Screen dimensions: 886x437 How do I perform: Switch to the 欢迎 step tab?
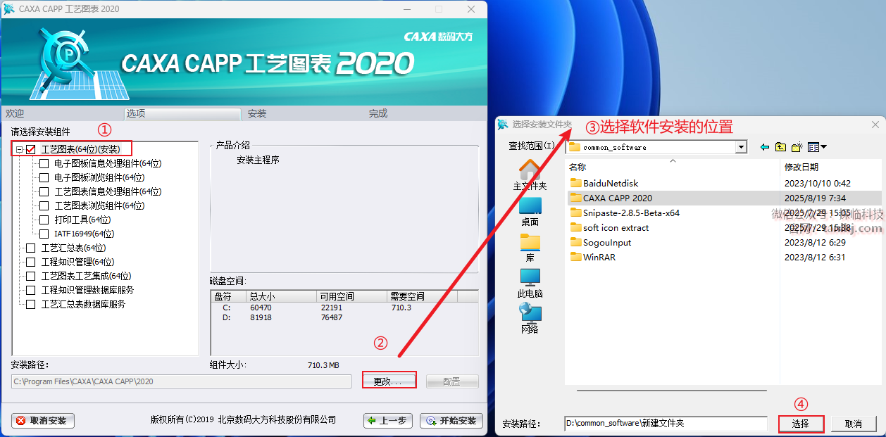point(15,113)
